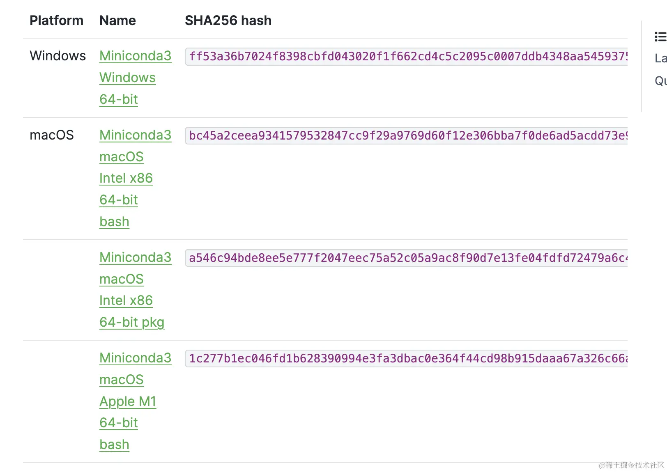Screen dimensions: 667x472
Task: Click the Platform column header
Action: [x=56, y=21]
